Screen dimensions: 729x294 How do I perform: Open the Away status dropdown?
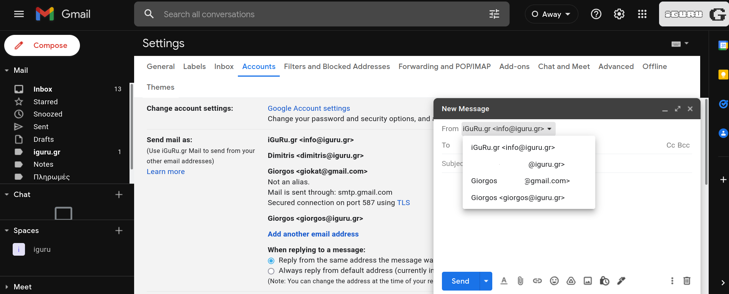point(551,14)
